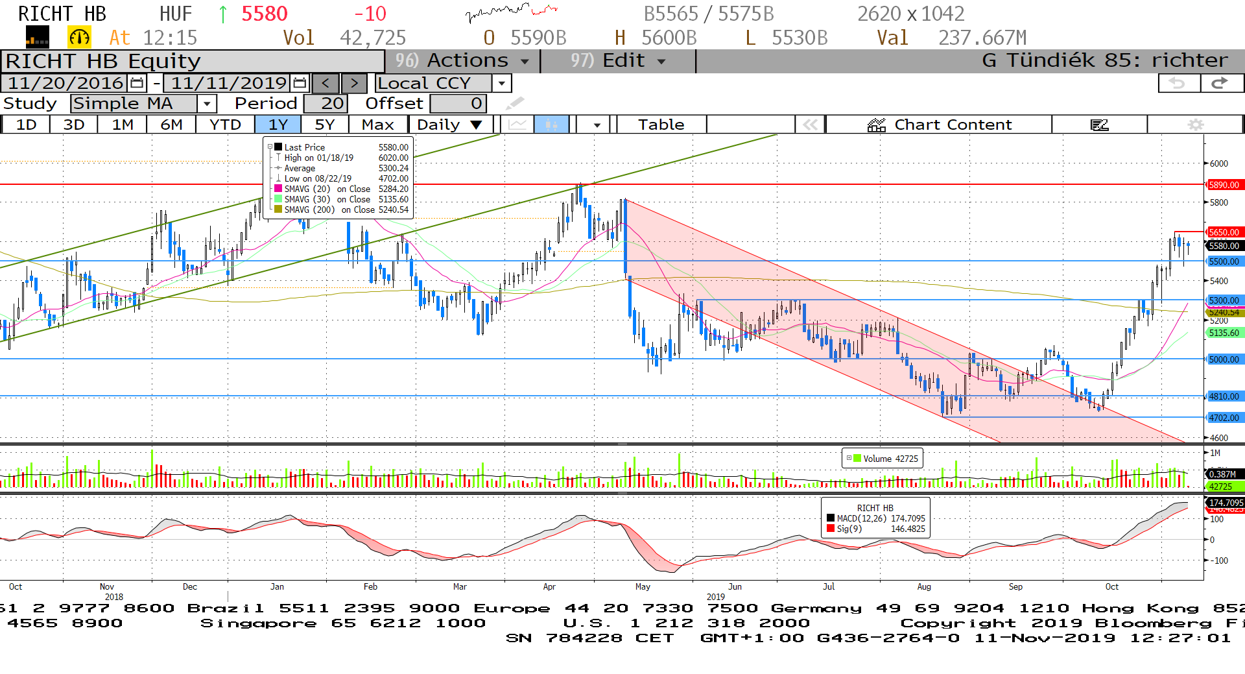Select the 1Y range tab
Screen dimensions: 1245x674
click(x=278, y=125)
